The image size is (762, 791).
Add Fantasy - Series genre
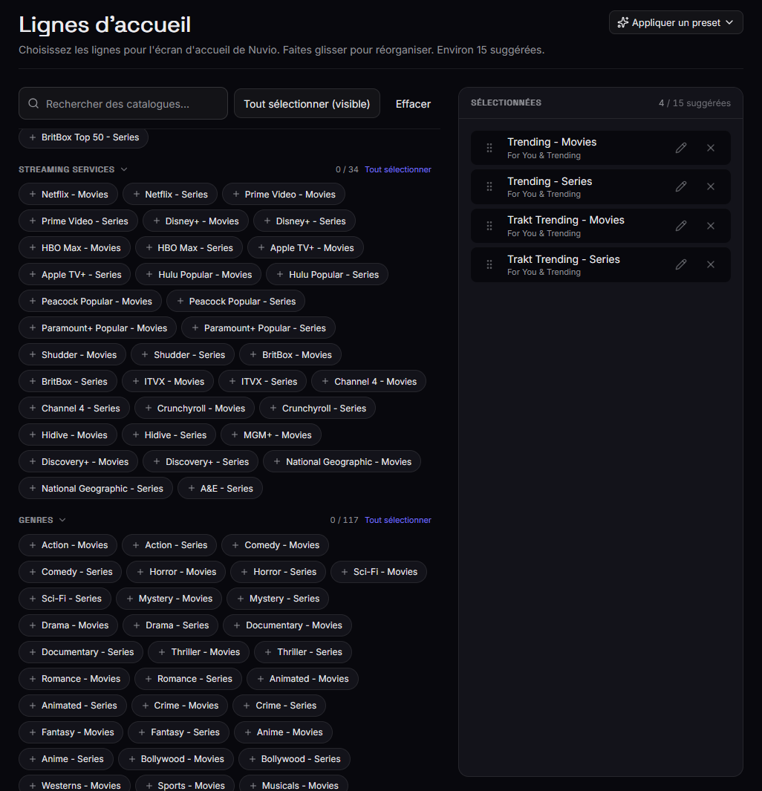coord(178,732)
